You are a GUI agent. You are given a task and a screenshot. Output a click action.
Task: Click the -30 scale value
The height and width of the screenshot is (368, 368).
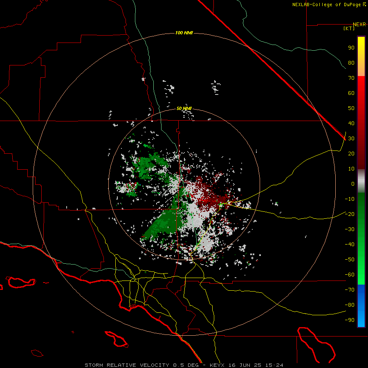tap(350, 229)
